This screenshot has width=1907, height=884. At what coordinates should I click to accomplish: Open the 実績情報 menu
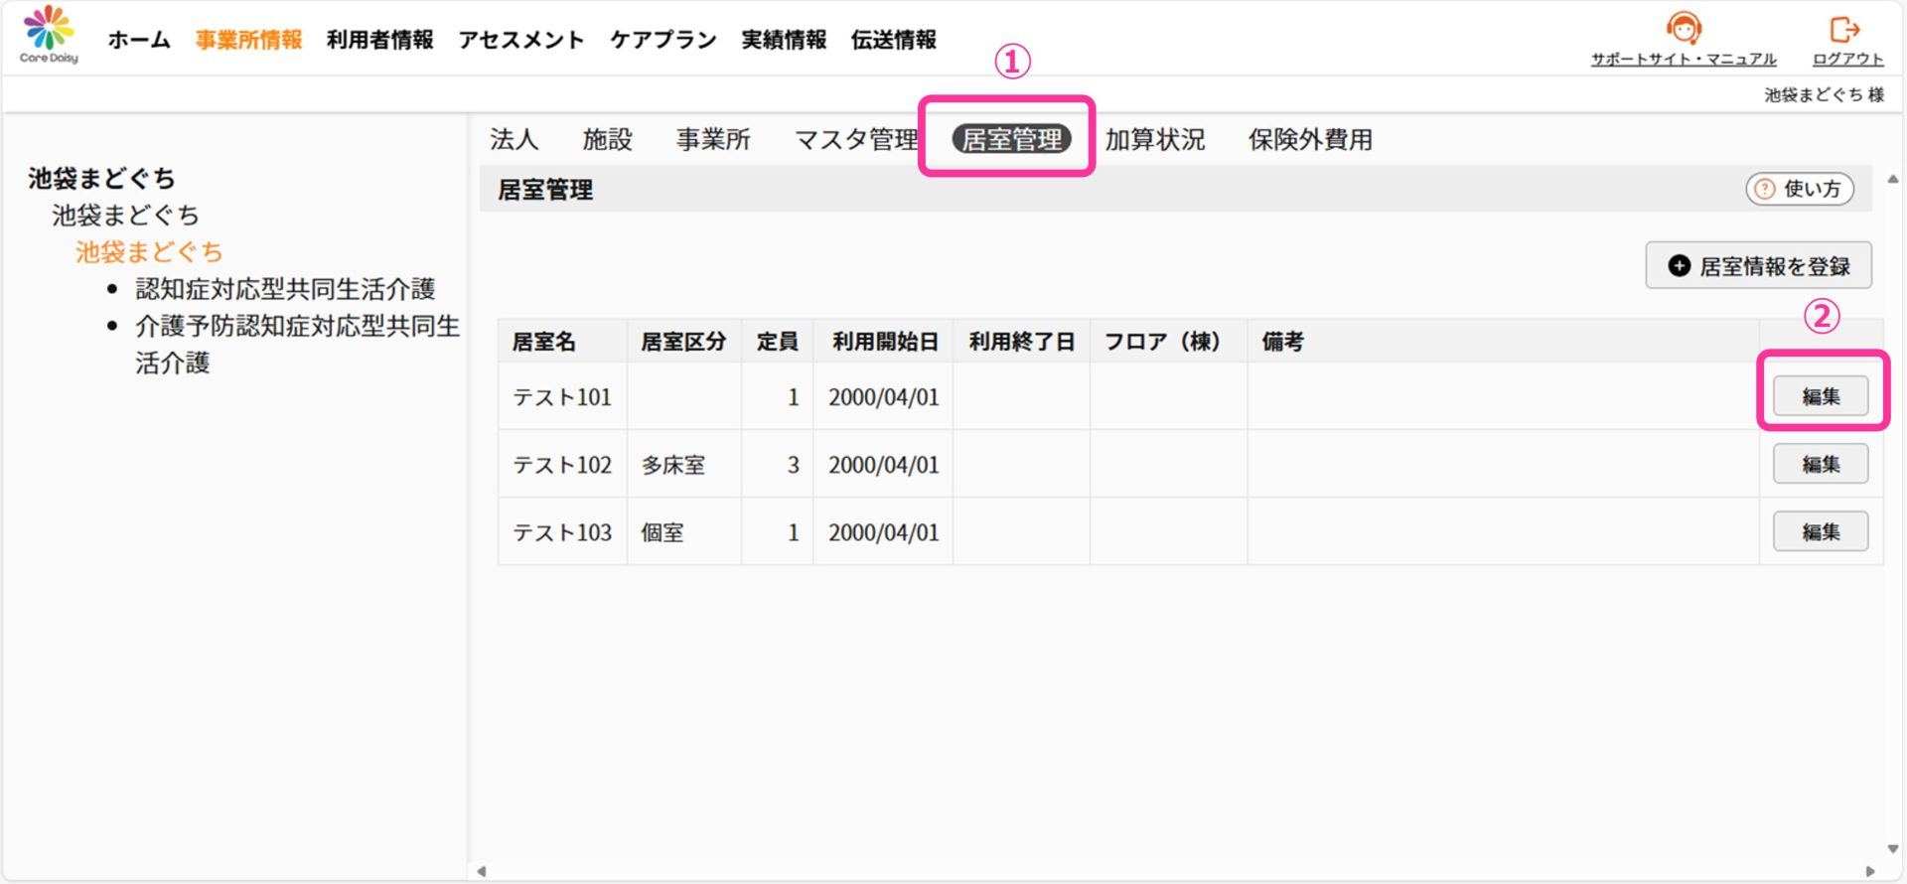click(784, 40)
